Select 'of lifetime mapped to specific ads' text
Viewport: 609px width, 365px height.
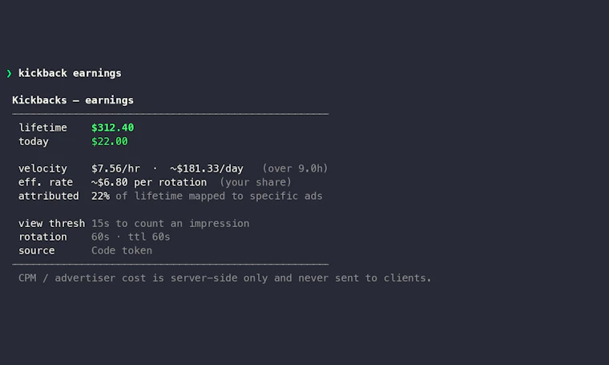[219, 196]
